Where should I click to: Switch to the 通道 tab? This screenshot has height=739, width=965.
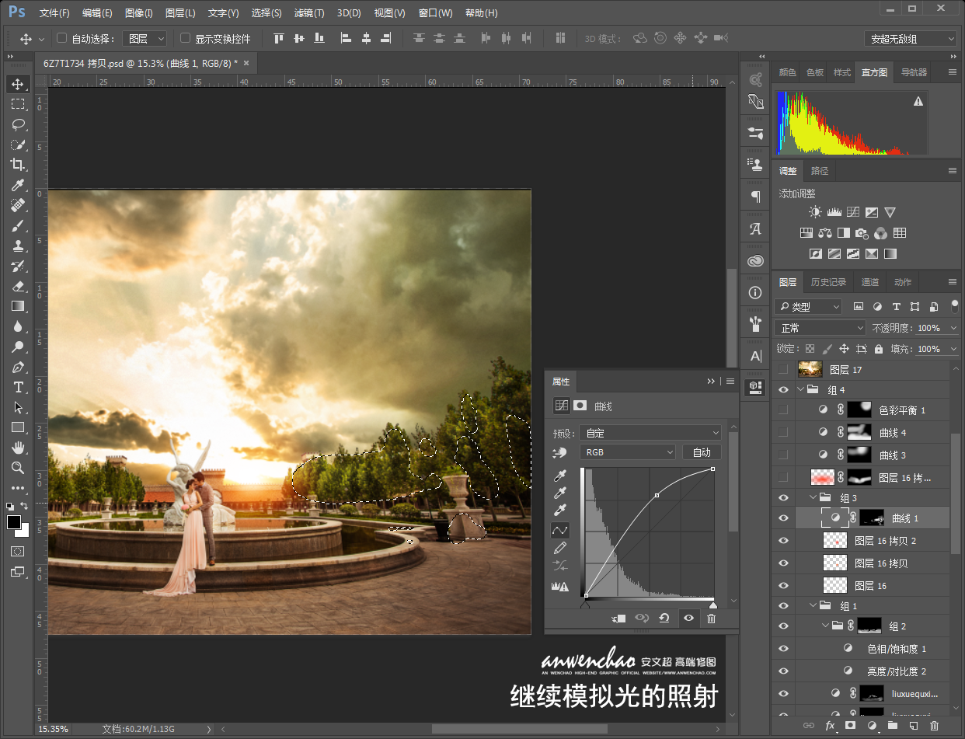coord(870,282)
